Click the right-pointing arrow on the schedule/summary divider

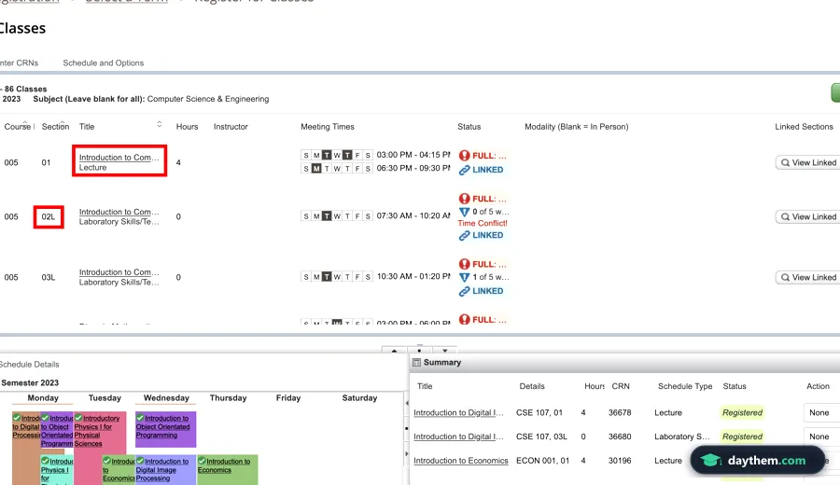pyautogui.click(x=407, y=453)
